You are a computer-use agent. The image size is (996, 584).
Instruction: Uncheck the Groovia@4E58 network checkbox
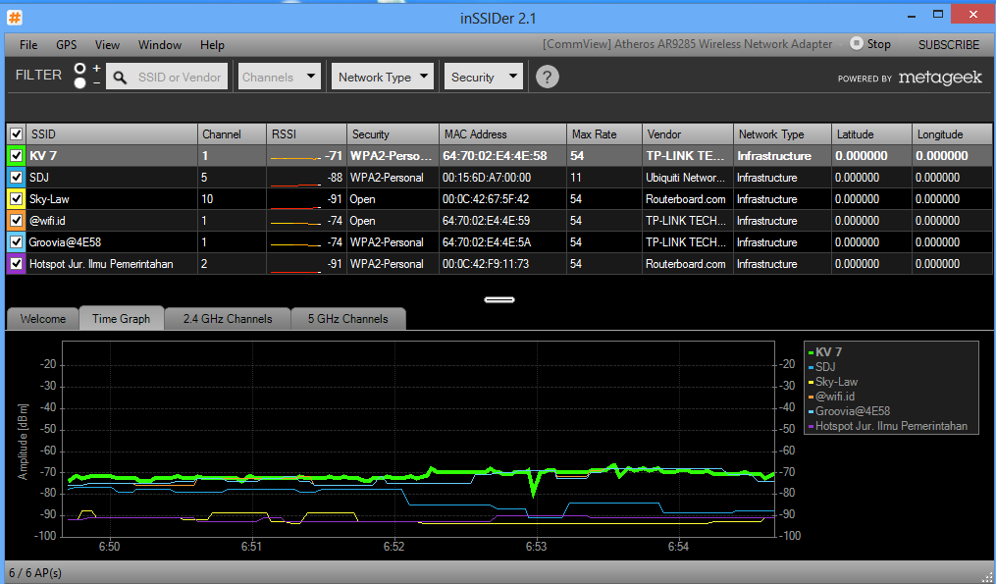[x=17, y=242]
